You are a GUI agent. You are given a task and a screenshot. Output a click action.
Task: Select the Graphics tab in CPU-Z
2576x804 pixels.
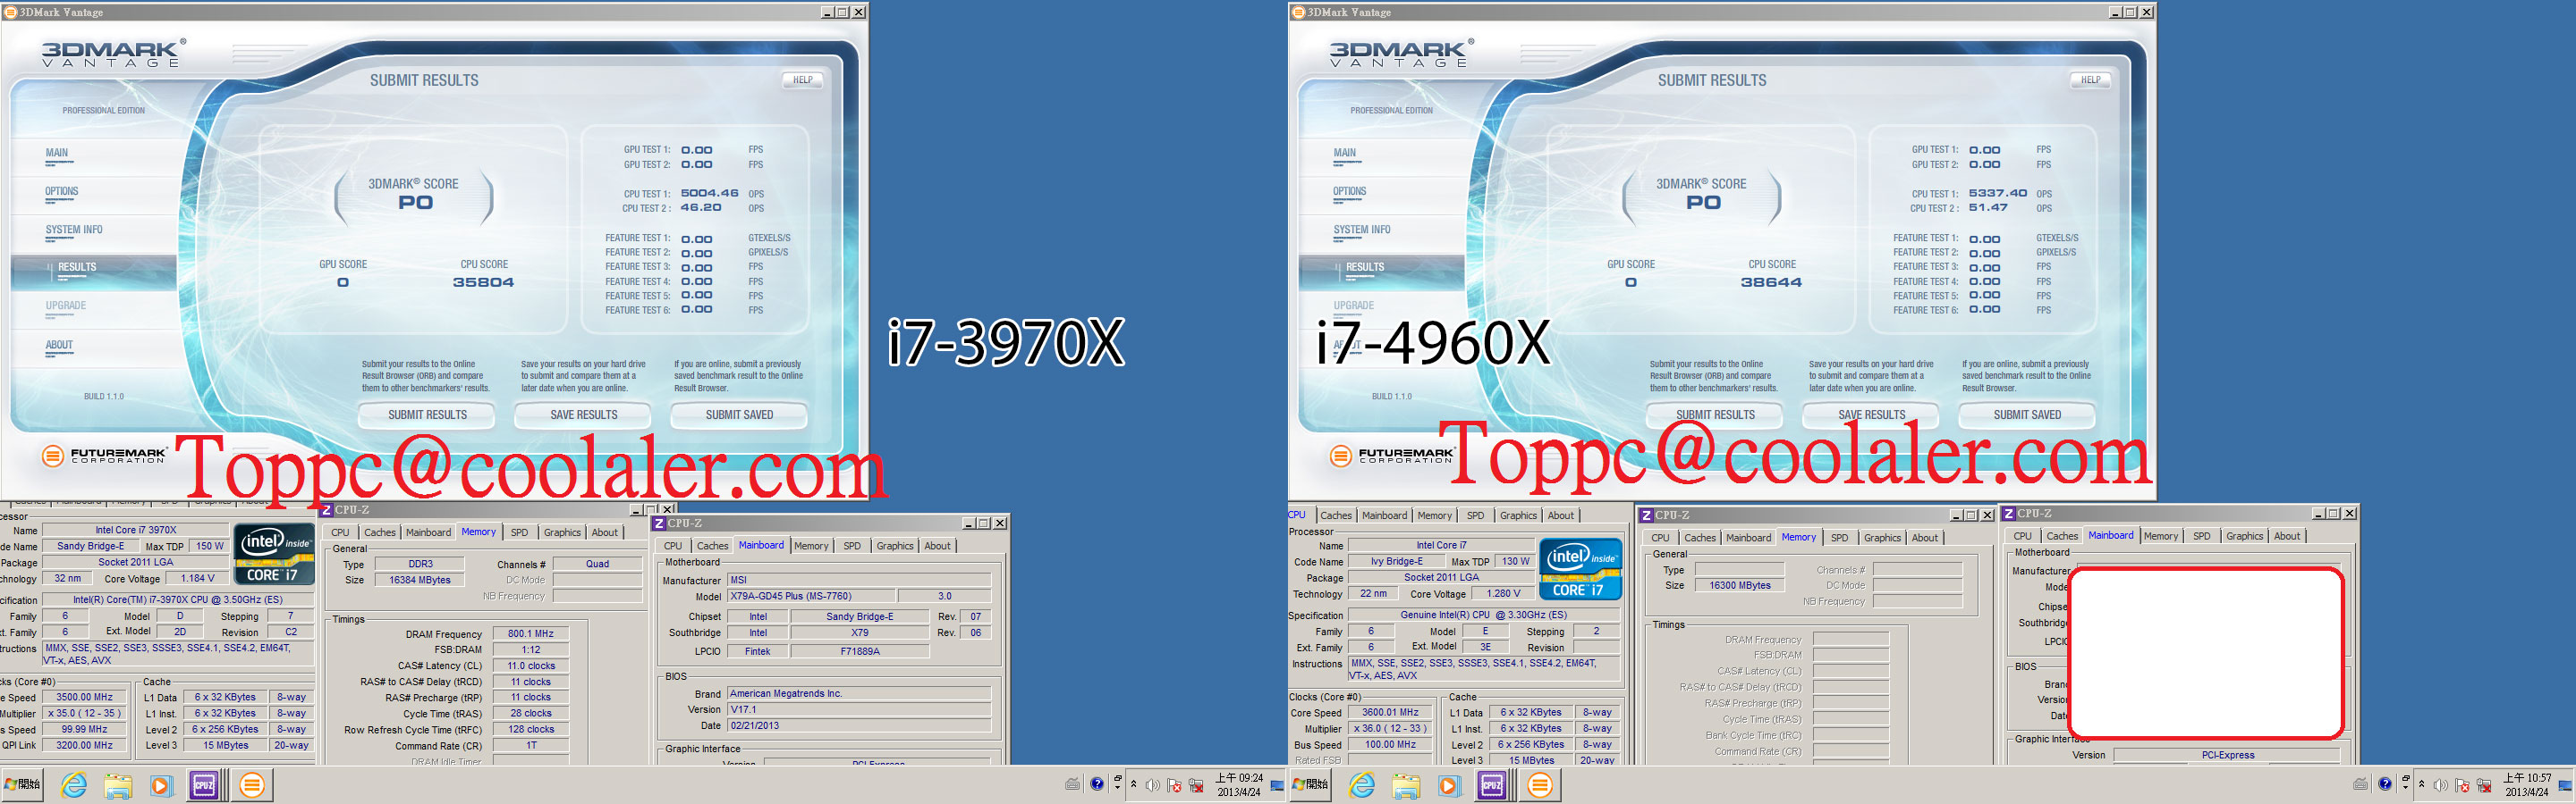tap(561, 532)
